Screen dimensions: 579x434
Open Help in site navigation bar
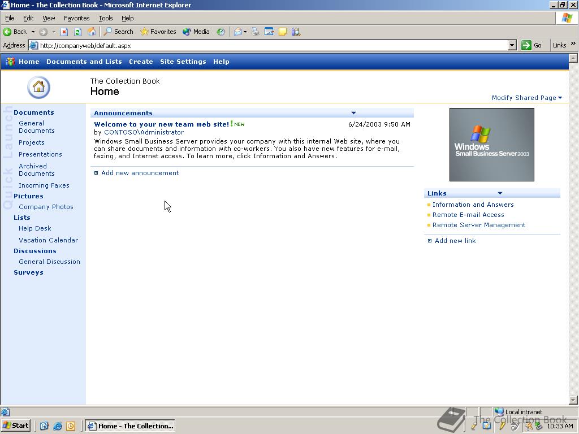pyautogui.click(x=221, y=62)
